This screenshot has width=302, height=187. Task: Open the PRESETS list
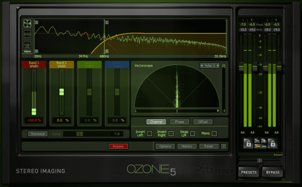coord(249,172)
